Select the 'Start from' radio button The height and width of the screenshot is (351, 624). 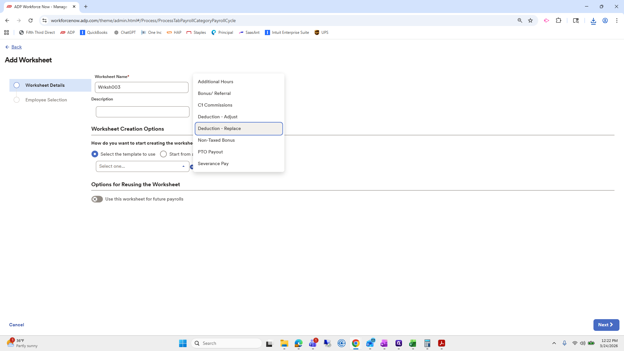pyautogui.click(x=163, y=154)
